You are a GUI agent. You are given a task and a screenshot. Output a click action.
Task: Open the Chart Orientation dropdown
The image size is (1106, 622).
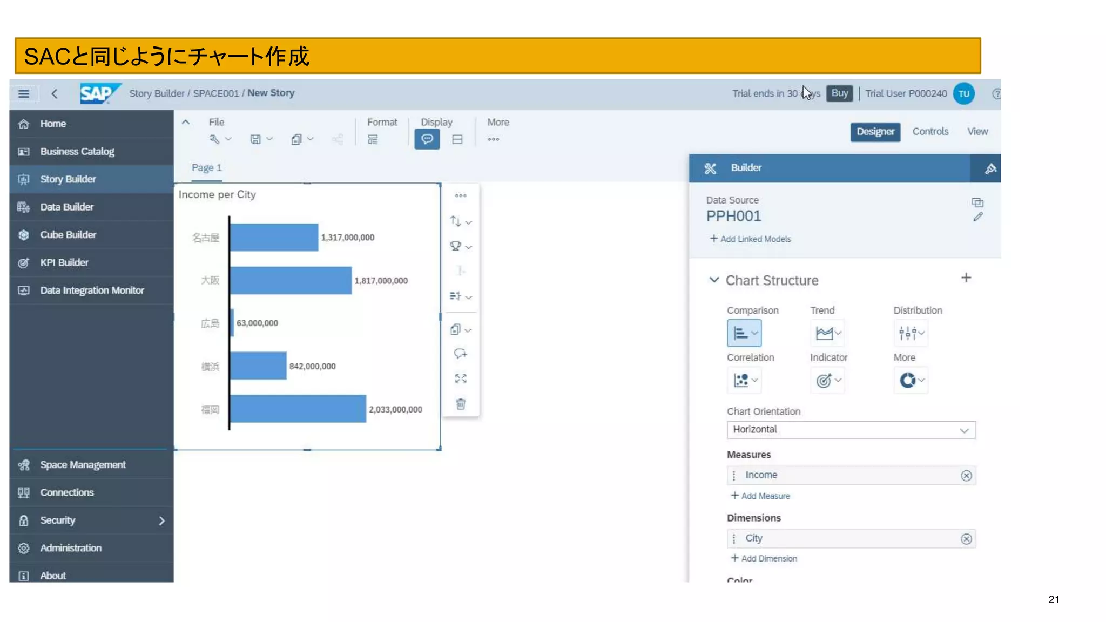[x=851, y=430]
